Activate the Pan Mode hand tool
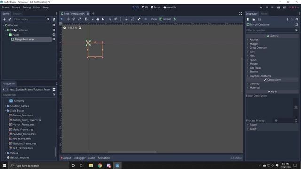 click(x=98, y=19)
